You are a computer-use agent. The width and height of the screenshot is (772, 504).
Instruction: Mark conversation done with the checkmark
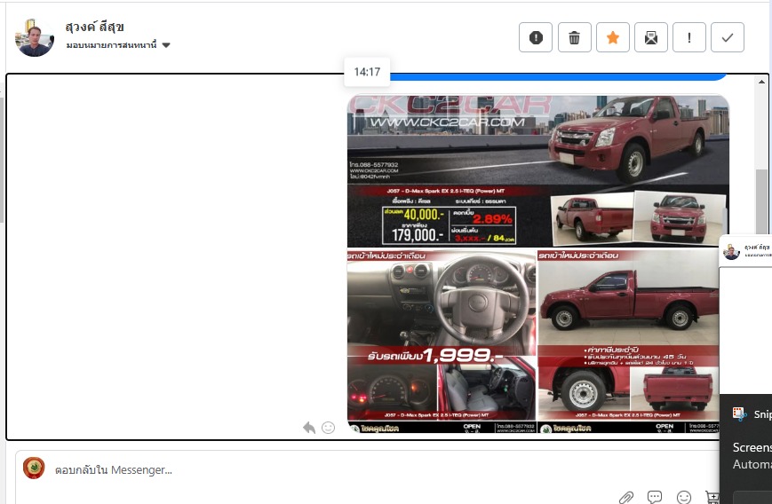(x=728, y=37)
